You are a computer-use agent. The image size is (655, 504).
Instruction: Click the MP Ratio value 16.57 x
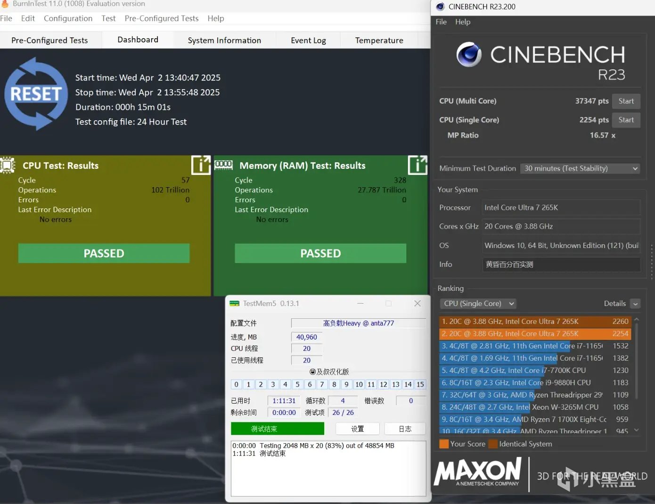pos(603,135)
